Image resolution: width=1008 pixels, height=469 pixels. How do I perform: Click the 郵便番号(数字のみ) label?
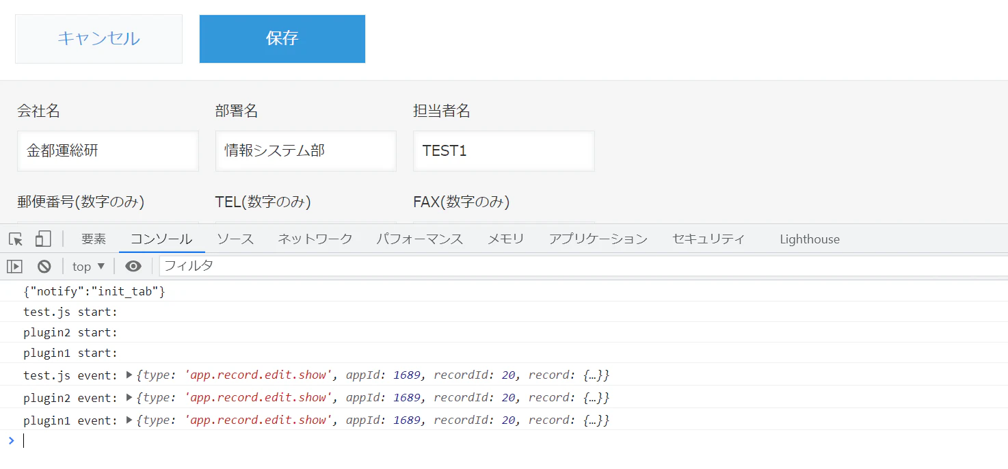pyautogui.click(x=81, y=202)
